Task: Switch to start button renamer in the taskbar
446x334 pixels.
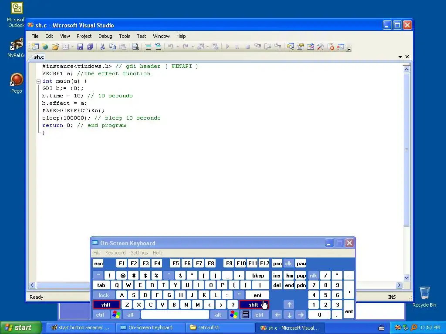Action: [81, 327]
